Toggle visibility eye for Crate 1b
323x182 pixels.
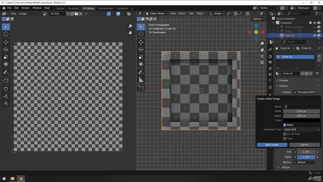[x=314, y=35]
